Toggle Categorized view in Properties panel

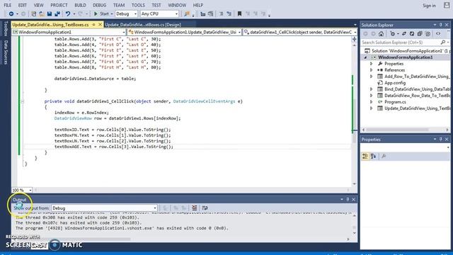[365, 156]
